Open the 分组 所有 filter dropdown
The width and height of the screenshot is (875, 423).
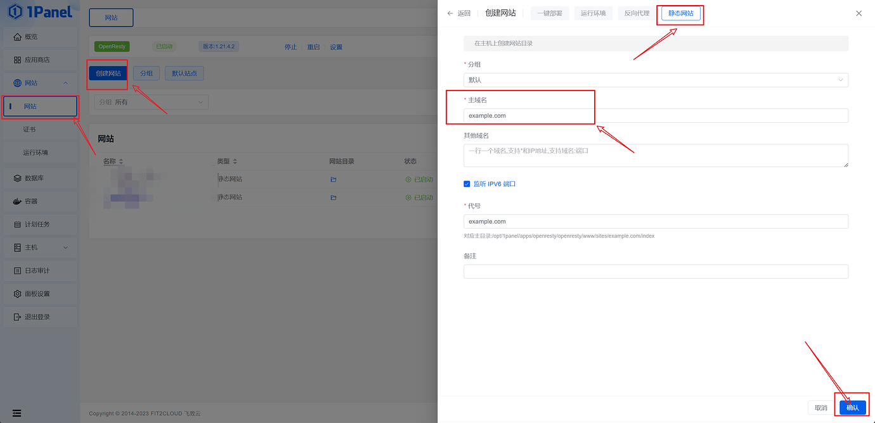pyautogui.click(x=151, y=101)
